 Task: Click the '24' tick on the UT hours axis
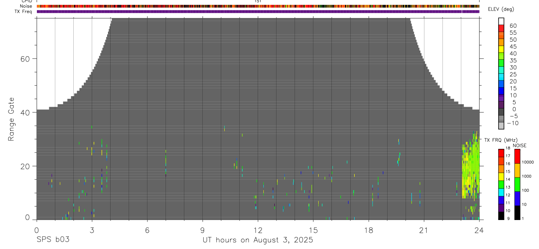coord(479,230)
